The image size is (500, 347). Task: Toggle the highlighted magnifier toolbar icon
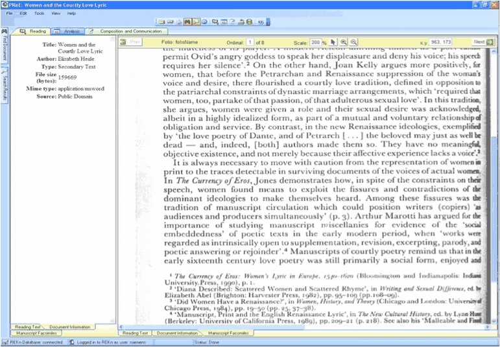pos(196,22)
